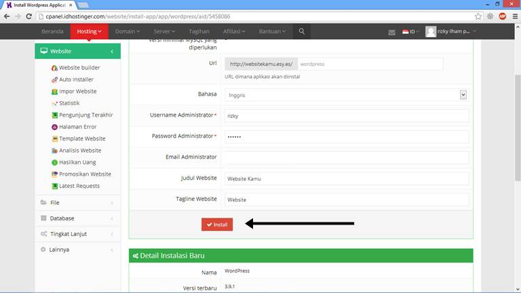
Task: Open Bantuan menu dropdown
Action: [272, 31]
